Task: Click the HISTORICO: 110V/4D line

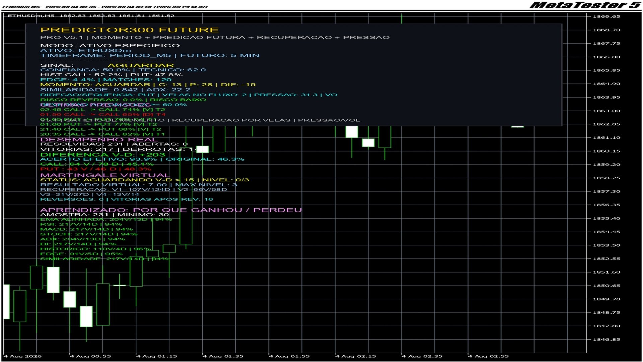Action: click(x=95, y=249)
